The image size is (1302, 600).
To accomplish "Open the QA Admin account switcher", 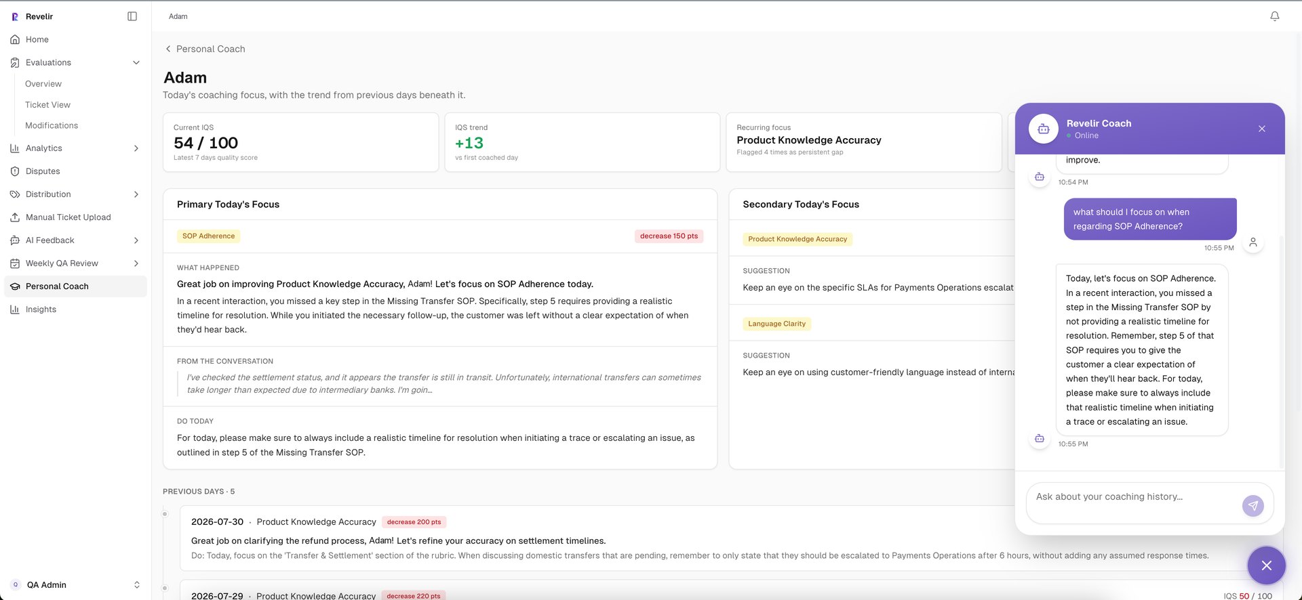I will [75, 584].
